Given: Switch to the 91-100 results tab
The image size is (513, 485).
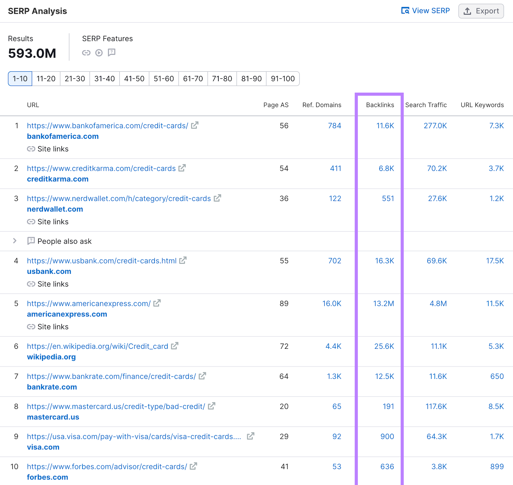Looking at the screenshot, I should [283, 79].
